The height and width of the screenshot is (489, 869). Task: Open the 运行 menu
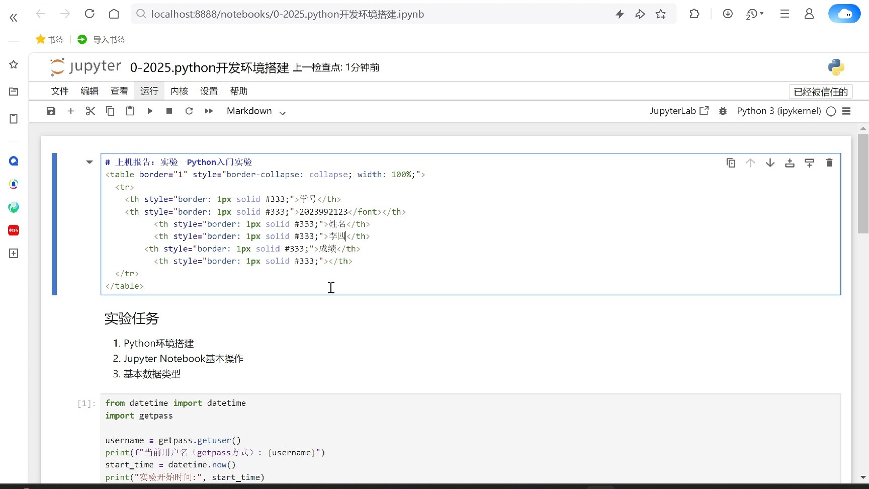149,91
